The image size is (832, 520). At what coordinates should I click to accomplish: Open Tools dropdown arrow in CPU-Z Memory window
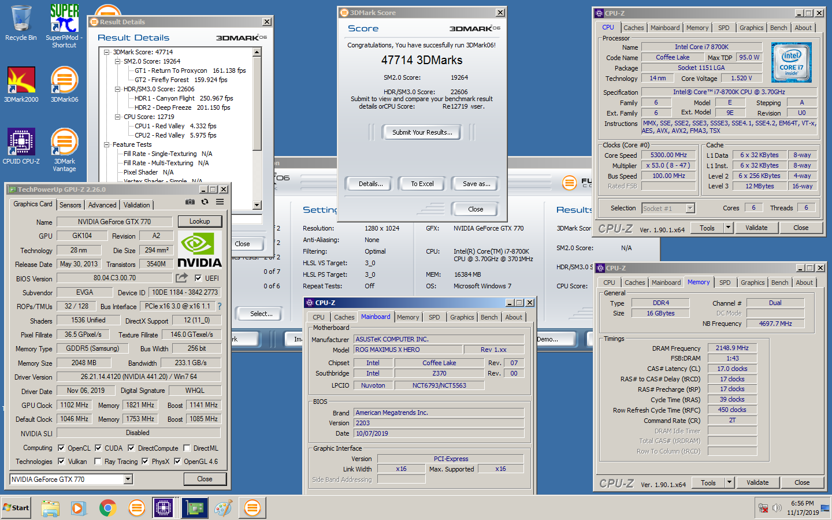coord(729,482)
